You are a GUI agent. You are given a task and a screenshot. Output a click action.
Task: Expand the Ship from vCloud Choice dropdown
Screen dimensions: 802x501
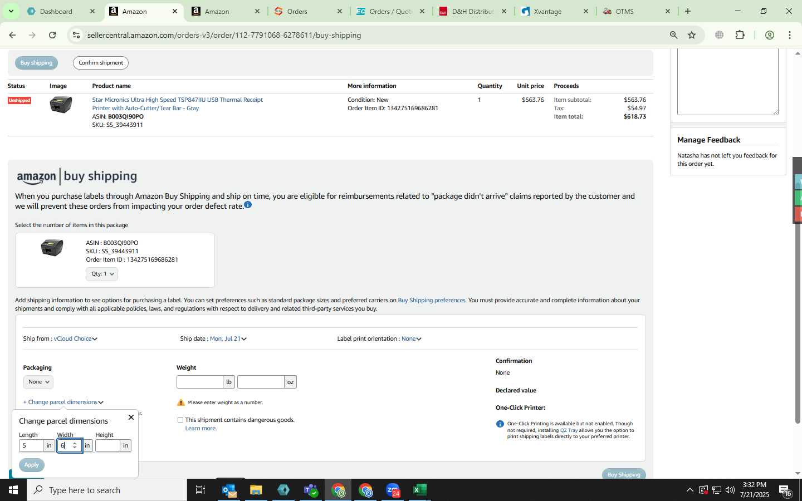click(75, 338)
